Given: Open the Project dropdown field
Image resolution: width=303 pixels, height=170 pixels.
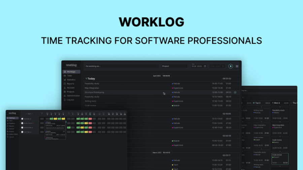Looking at the screenshot, I should tap(174, 66).
